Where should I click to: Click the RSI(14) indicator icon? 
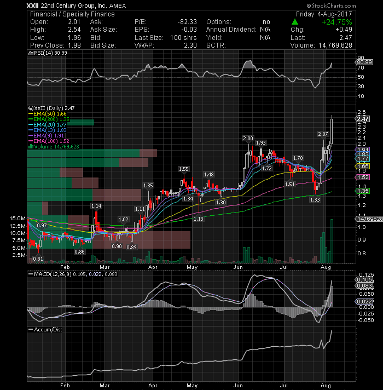click(x=31, y=53)
